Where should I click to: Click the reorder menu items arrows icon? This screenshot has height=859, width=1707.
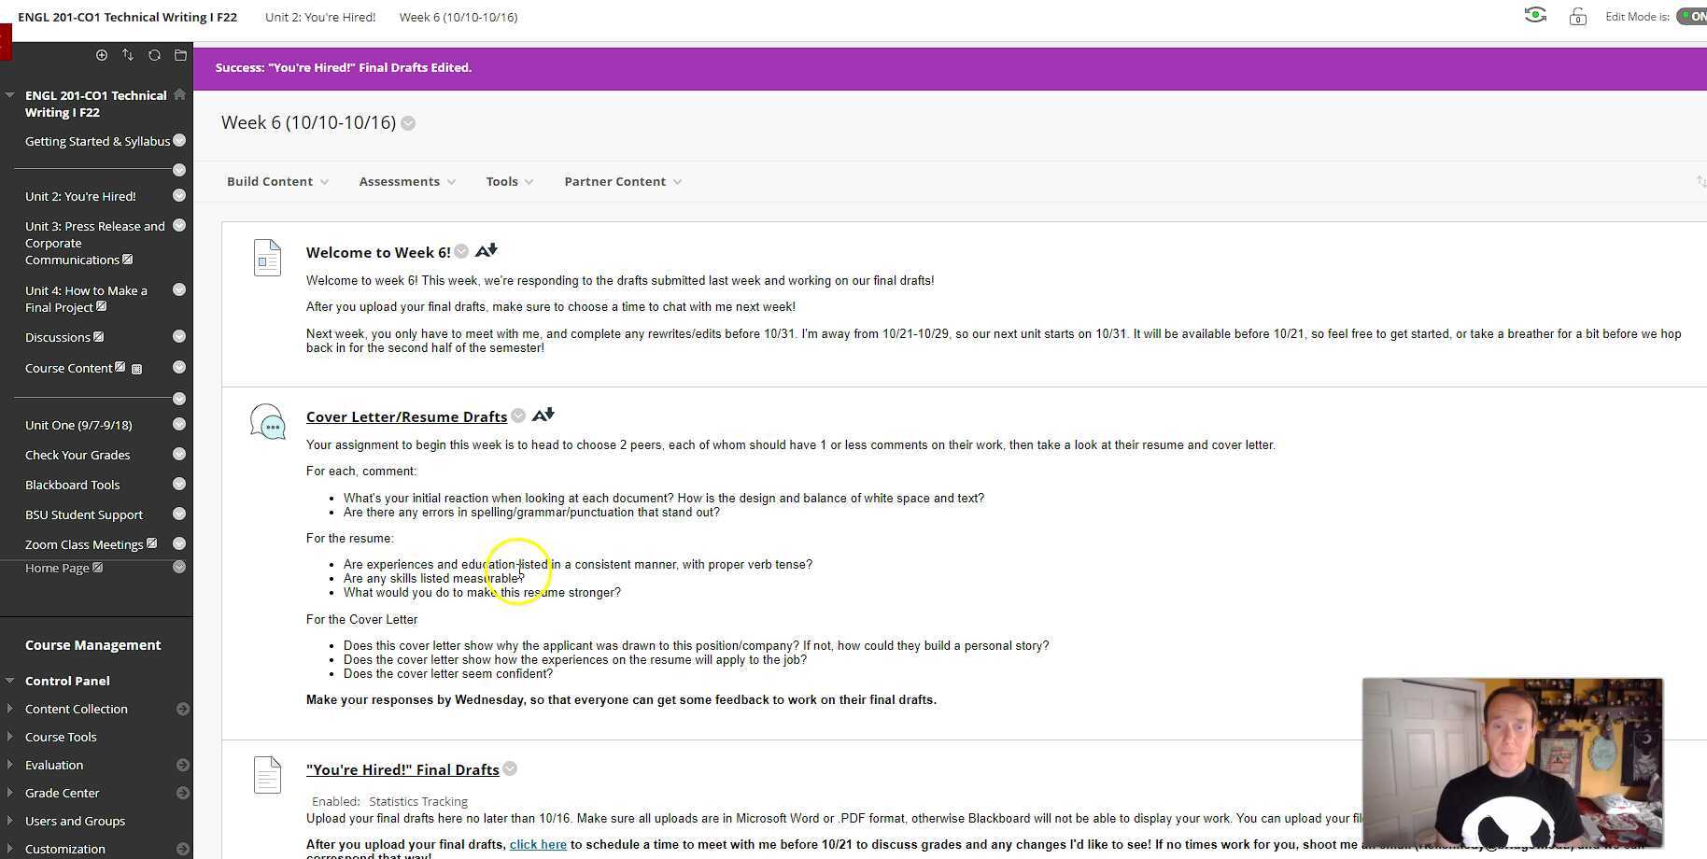[x=128, y=55]
